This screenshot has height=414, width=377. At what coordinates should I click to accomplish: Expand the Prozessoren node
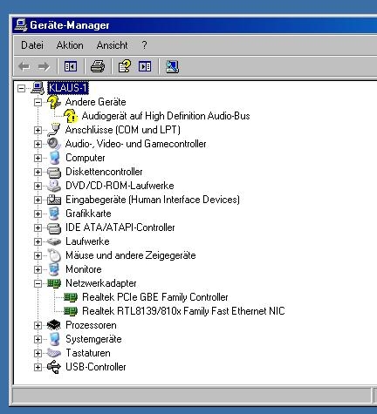pos(38,325)
